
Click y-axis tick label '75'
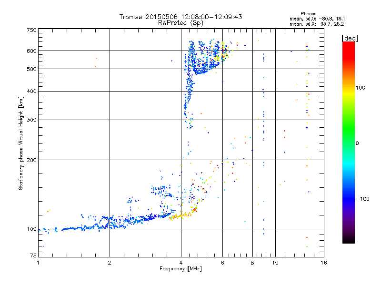(x=33, y=255)
